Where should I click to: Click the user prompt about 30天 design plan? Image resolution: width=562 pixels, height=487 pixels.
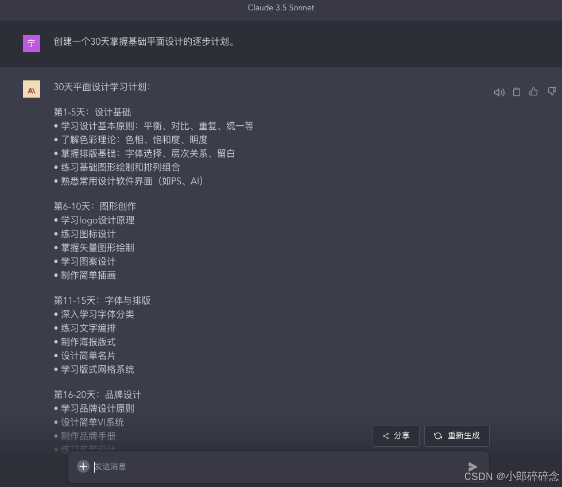tap(145, 41)
